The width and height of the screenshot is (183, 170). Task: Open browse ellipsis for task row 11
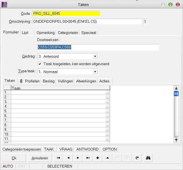(x=108, y=139)
